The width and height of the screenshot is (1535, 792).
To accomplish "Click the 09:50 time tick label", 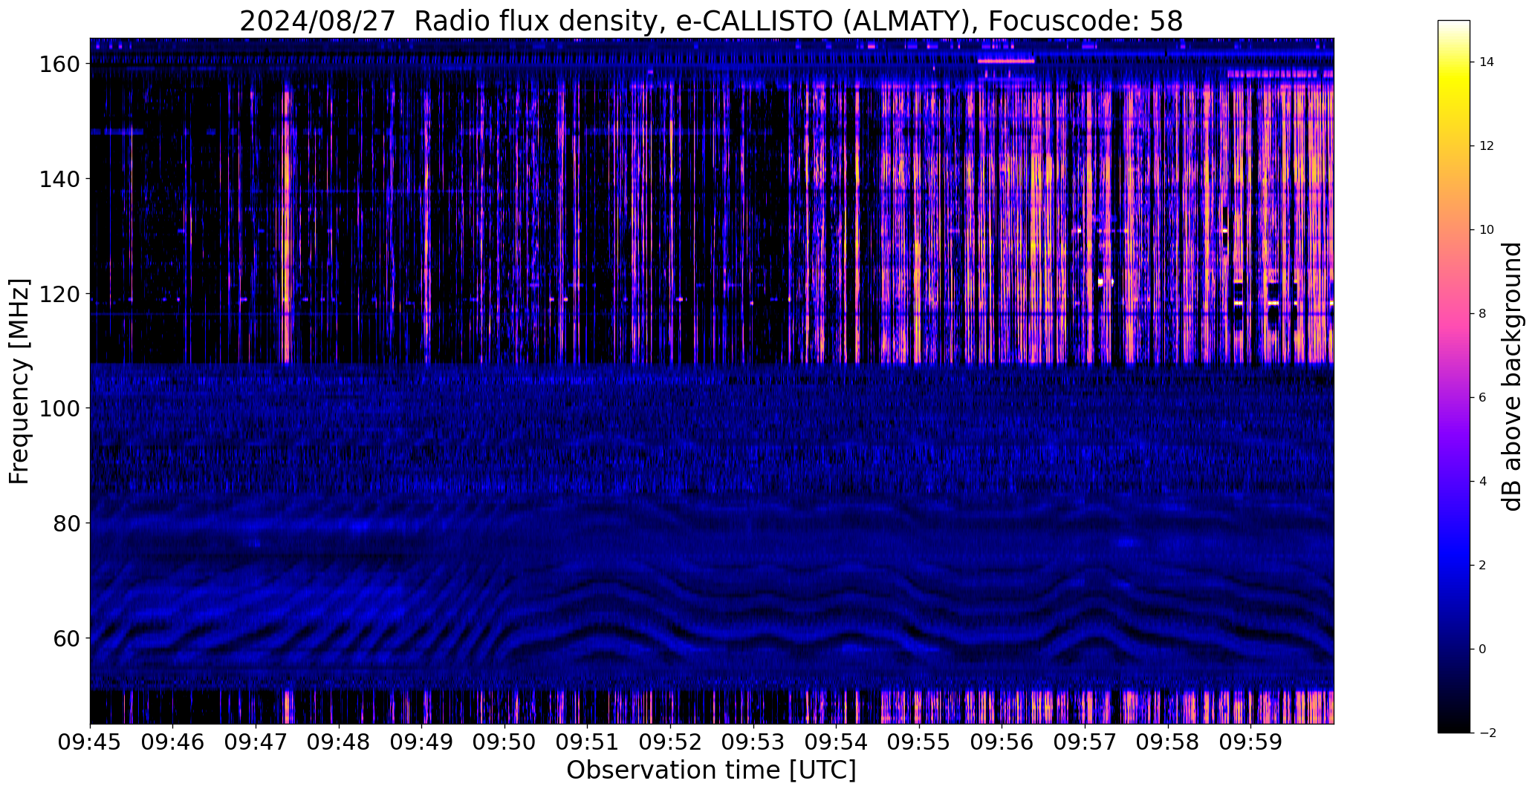I will (504, 742).
